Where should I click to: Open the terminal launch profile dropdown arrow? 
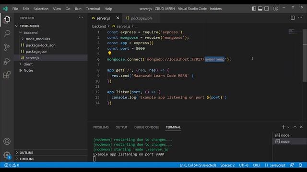(288, 127)
